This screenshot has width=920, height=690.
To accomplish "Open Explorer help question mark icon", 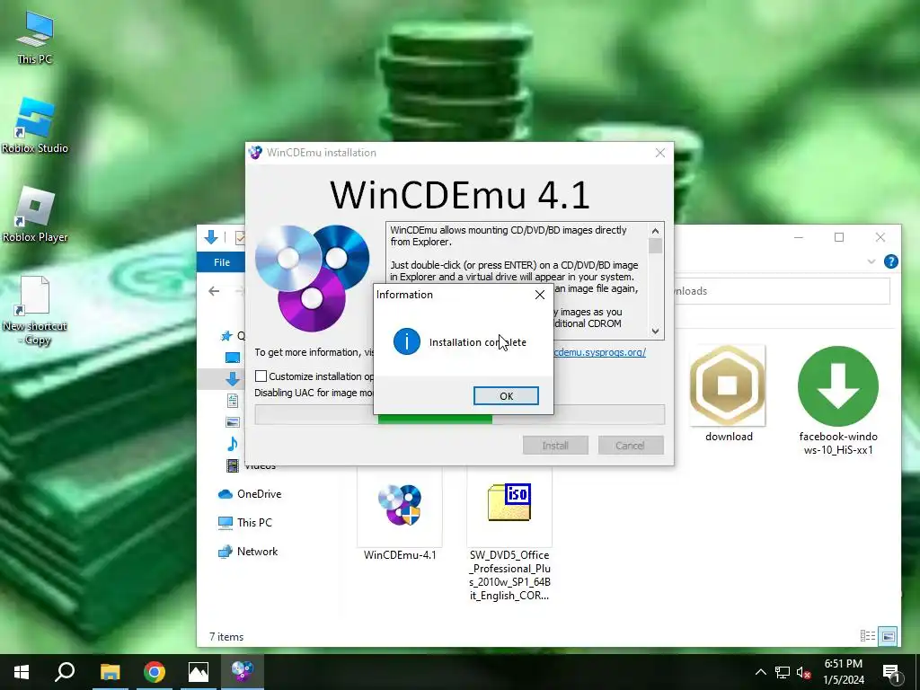I will pyautogui.click(x=890, y=261).
